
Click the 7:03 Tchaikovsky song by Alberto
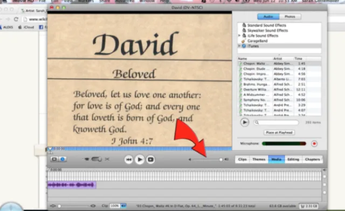pyautogui.click(x=279, y=79)
